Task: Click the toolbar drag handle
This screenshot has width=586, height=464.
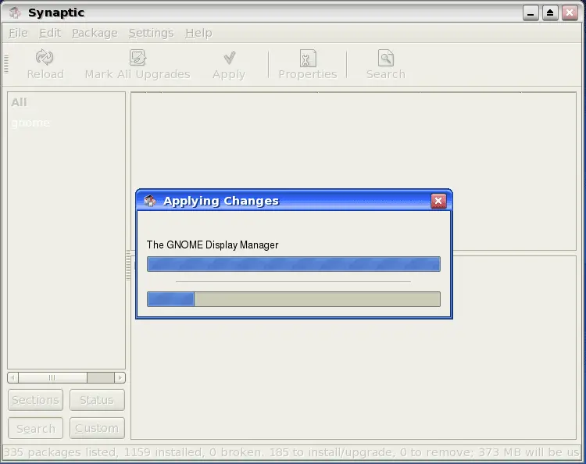Action: click(6, 64)
